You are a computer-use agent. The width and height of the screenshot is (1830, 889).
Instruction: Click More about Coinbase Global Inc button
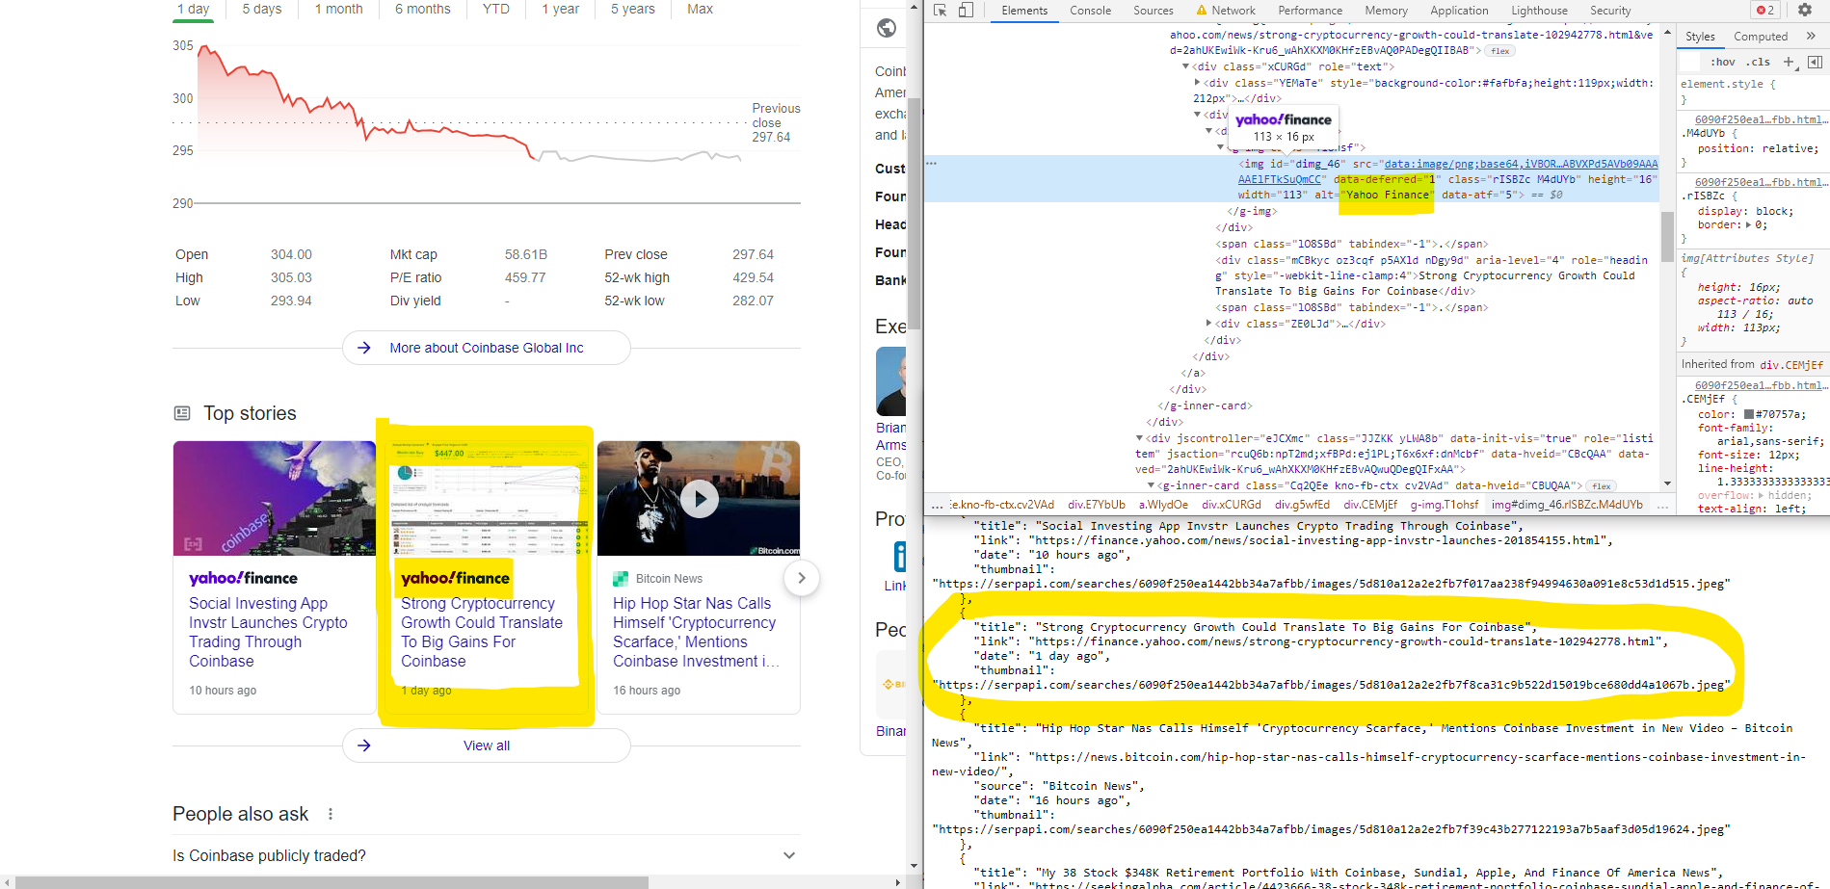point(487,348)
